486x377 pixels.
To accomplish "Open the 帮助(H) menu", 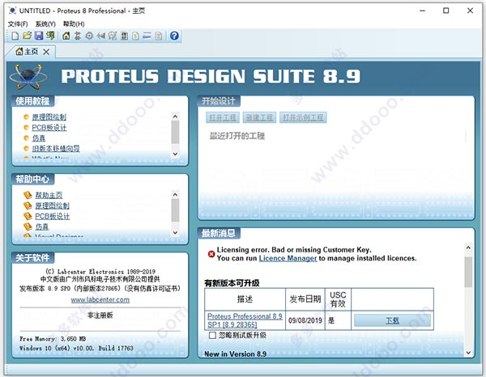I will (x=74, y=23).
